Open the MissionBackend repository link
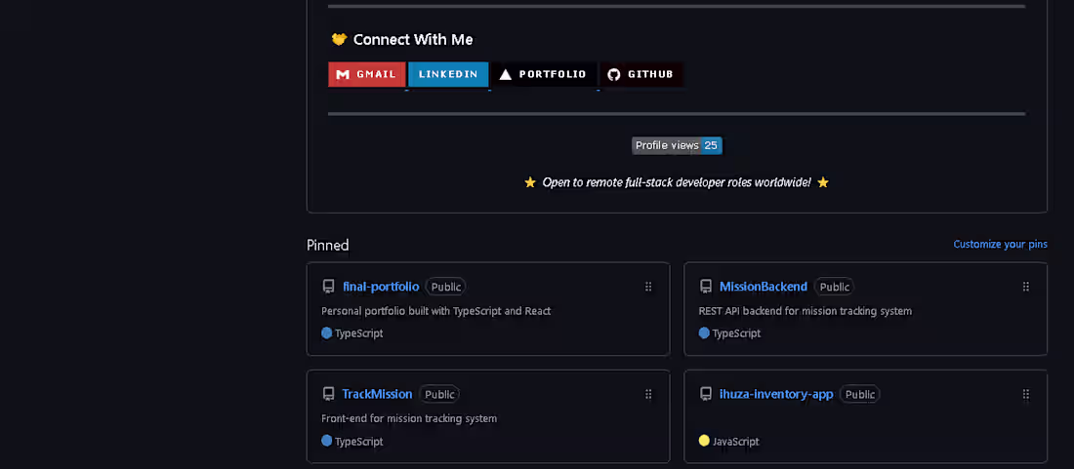Screen dimensions: 1074x469 point(764,287)
